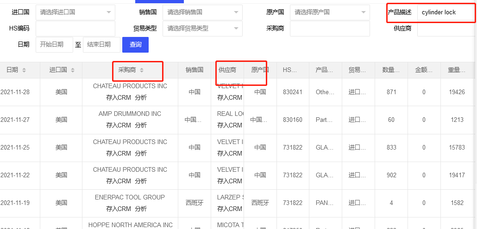The width and height of the screenshot is (477, 229).
Task: Run the search with 查询 button
Action: 135,45
